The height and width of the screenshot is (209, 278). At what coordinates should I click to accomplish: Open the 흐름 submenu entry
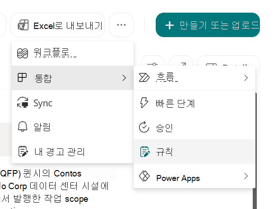pyautogui.click(x=195, y=78)
